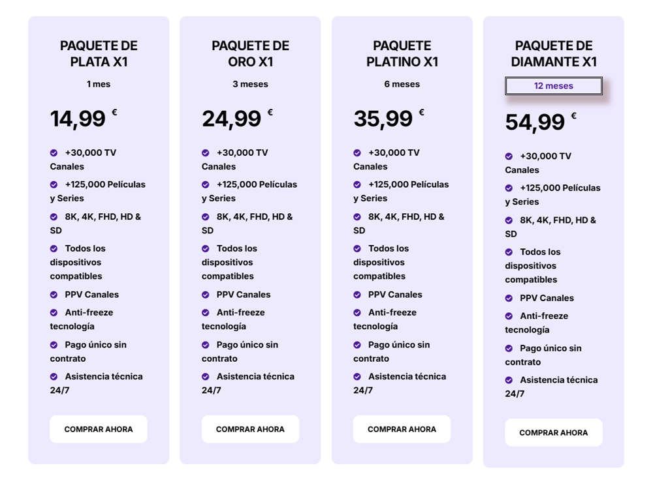Click checkmark next to Diamante PPV Canales

pyautogui.click(x=509, y=299)
